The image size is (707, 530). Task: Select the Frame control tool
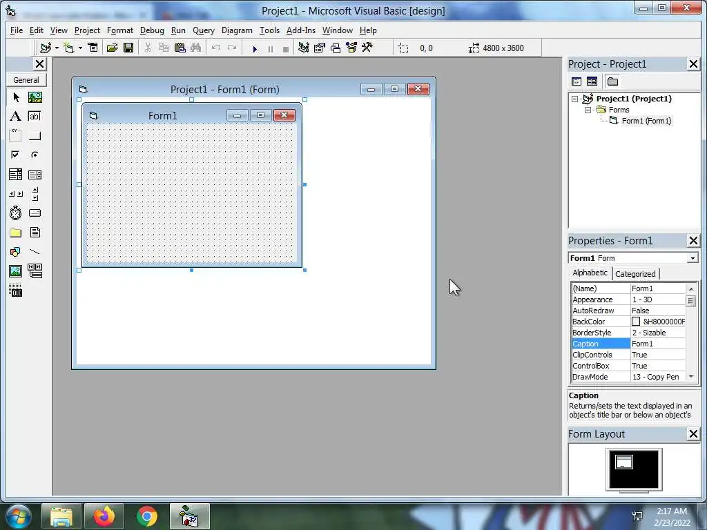click(x=16, y=136)
